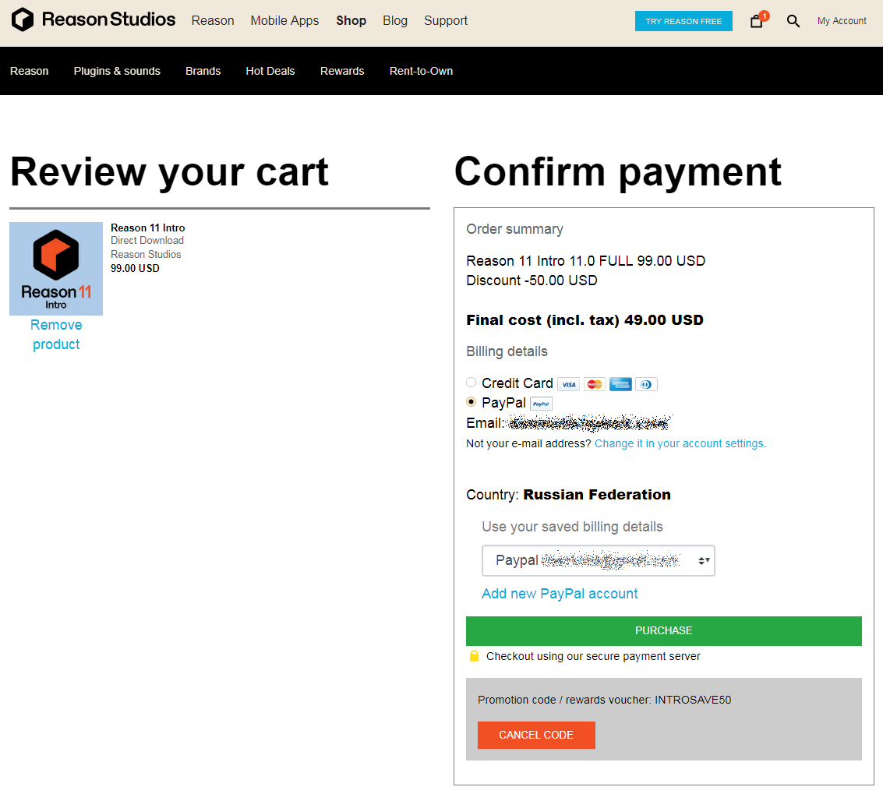Image resolution: width=883 pixels, height=794 pixels.
Task: Open the Rewards category
Action: tap(342, 71)
